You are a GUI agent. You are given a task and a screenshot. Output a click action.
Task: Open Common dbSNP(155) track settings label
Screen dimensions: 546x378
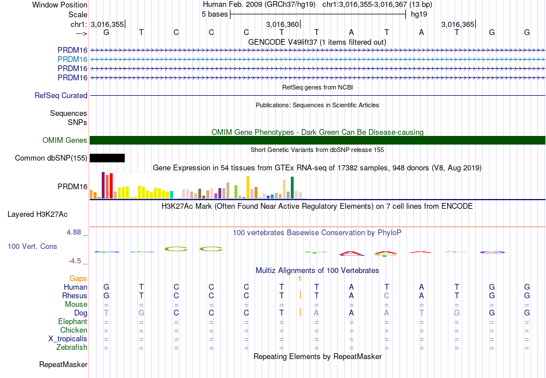[x=51, y=158]
